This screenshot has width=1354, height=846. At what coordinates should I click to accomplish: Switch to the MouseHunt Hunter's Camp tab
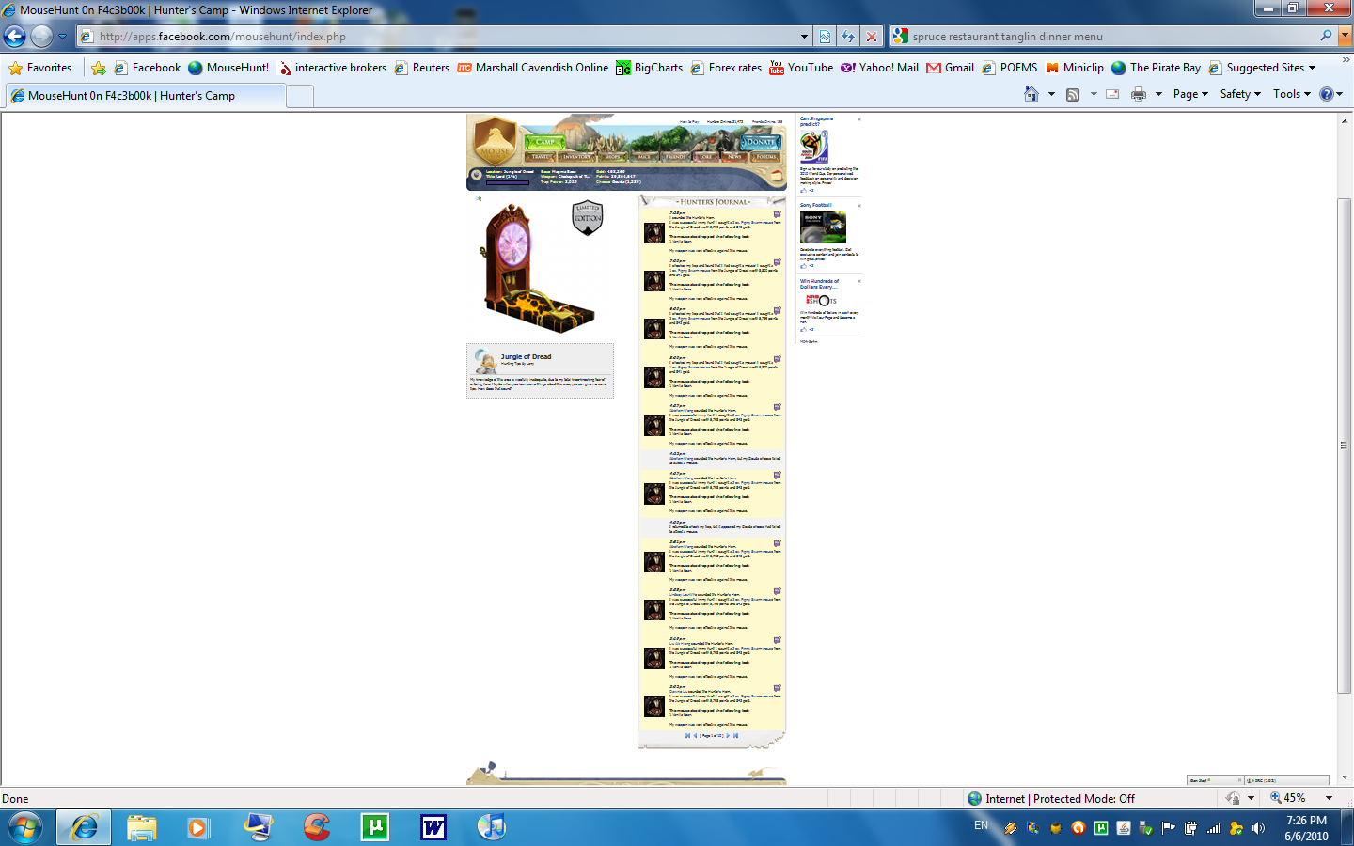pos(145,95)
